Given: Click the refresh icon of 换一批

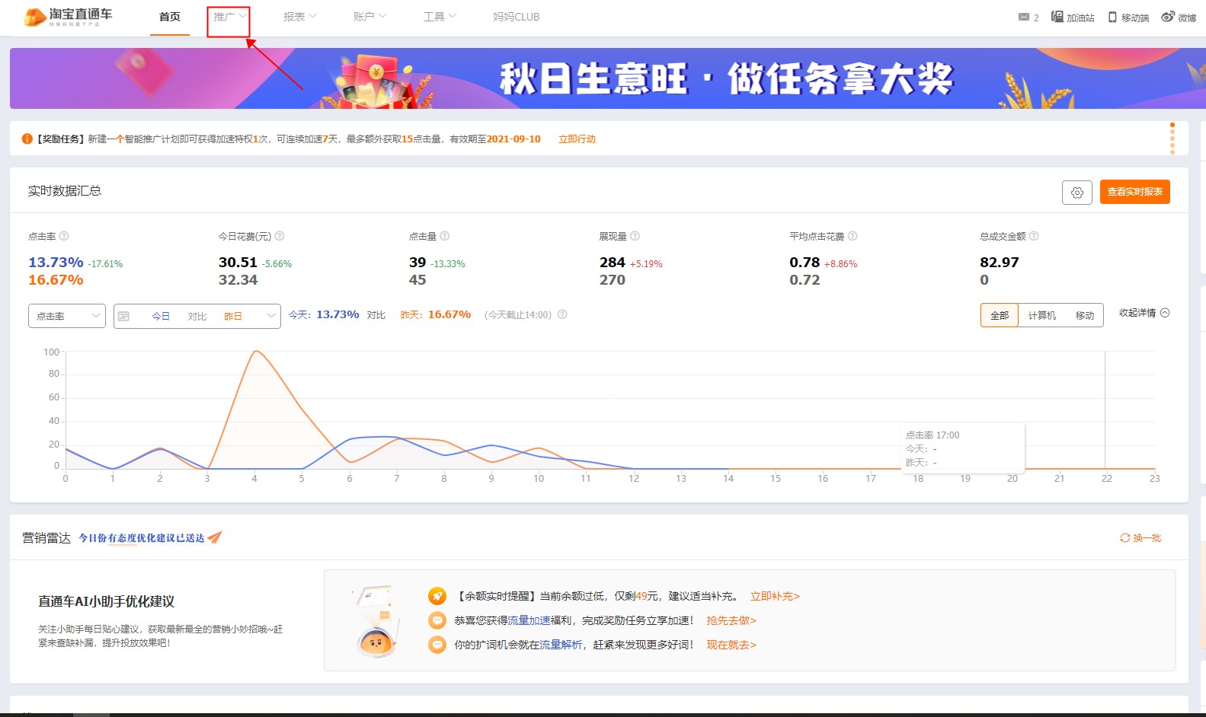Looking at the screenshot, I should (1124, 537).
